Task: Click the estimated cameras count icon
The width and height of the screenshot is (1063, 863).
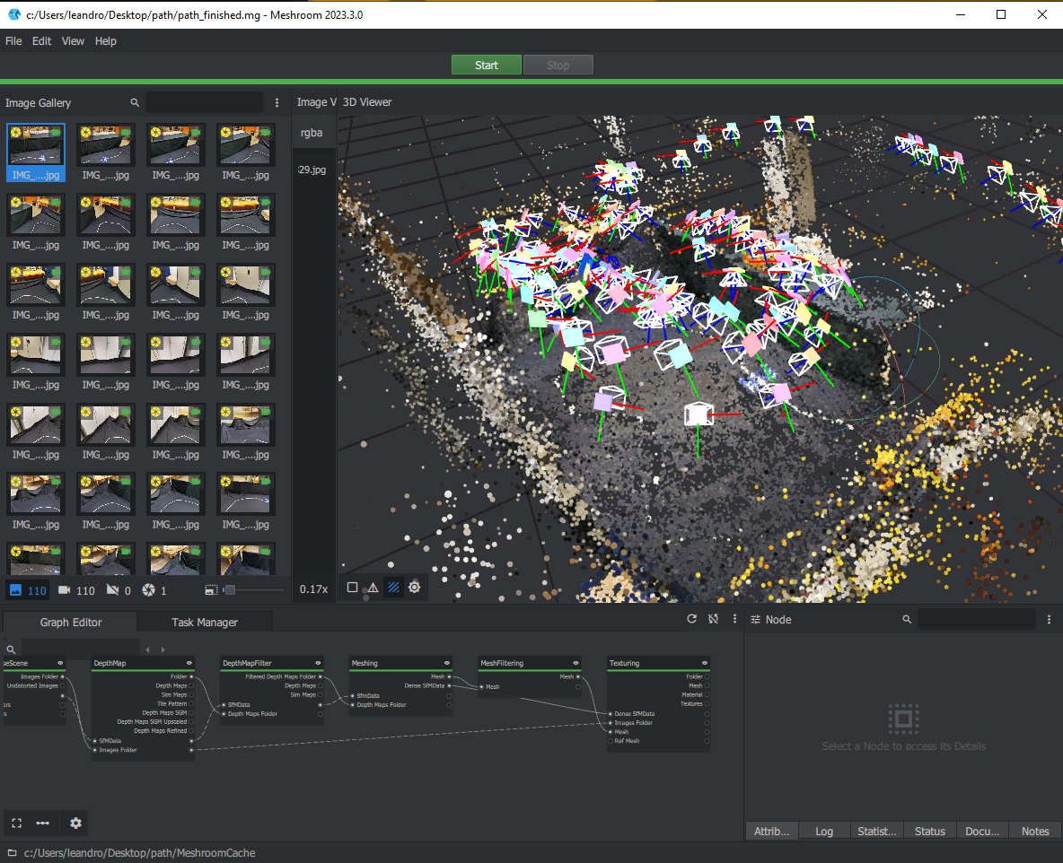Action: pos(65,590)
